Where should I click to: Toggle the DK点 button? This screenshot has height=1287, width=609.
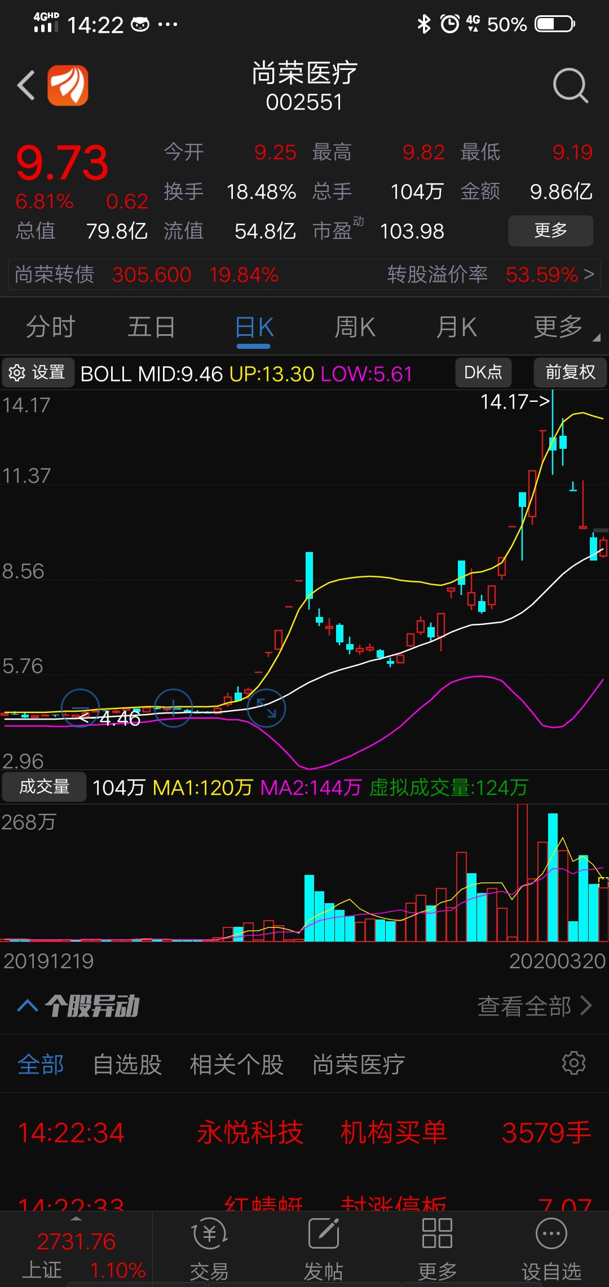coord(483,373)
